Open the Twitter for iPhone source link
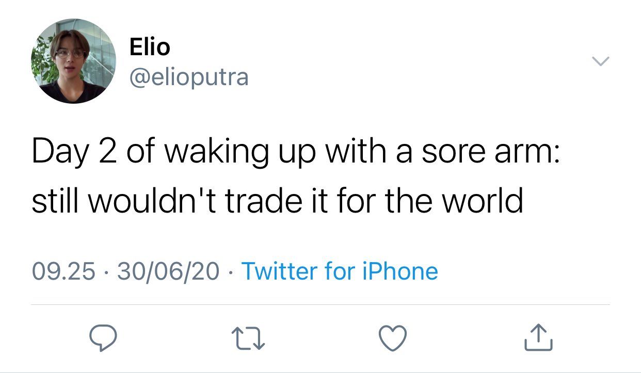641x373 pixels. point(340,271)
